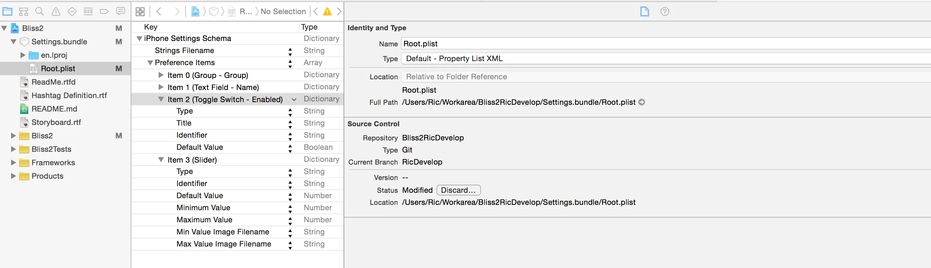The height and width of the screenshot is (268, 931).
Task: Show the Breakpoint navigator
Action: pyautogui.click(x=104, y=11)
